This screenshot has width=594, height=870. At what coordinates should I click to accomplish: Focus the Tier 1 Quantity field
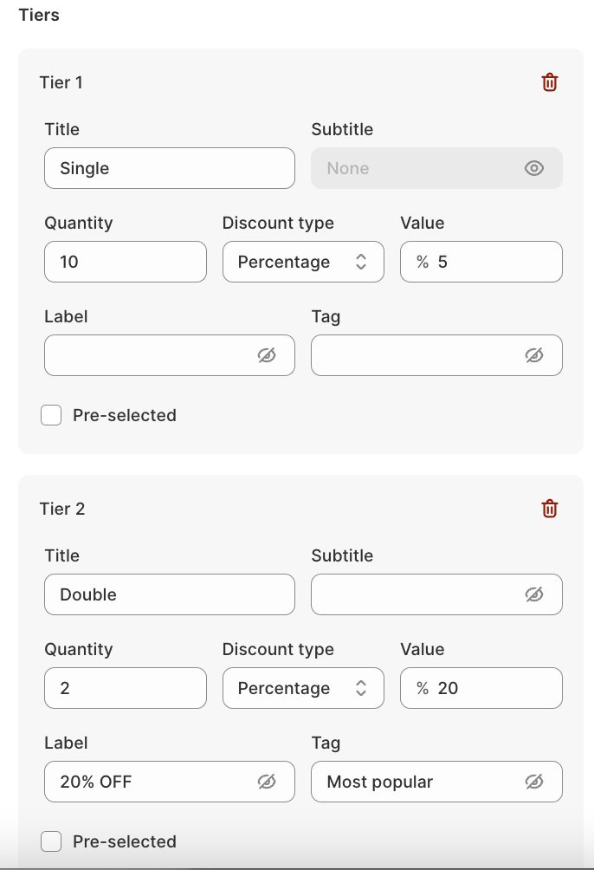coord(126,262)
